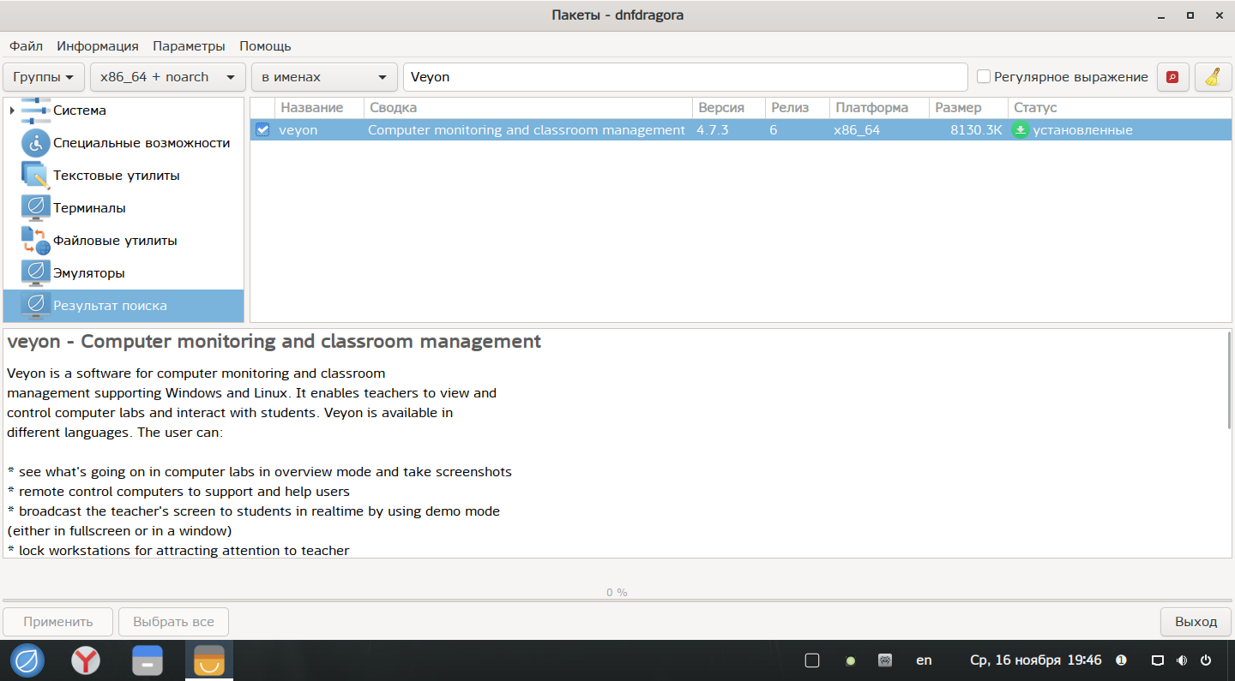This screenshot has height=681, width=1235.
Task: Click the Специальные возможности accessibility icon
Action: tap(36, 143)
